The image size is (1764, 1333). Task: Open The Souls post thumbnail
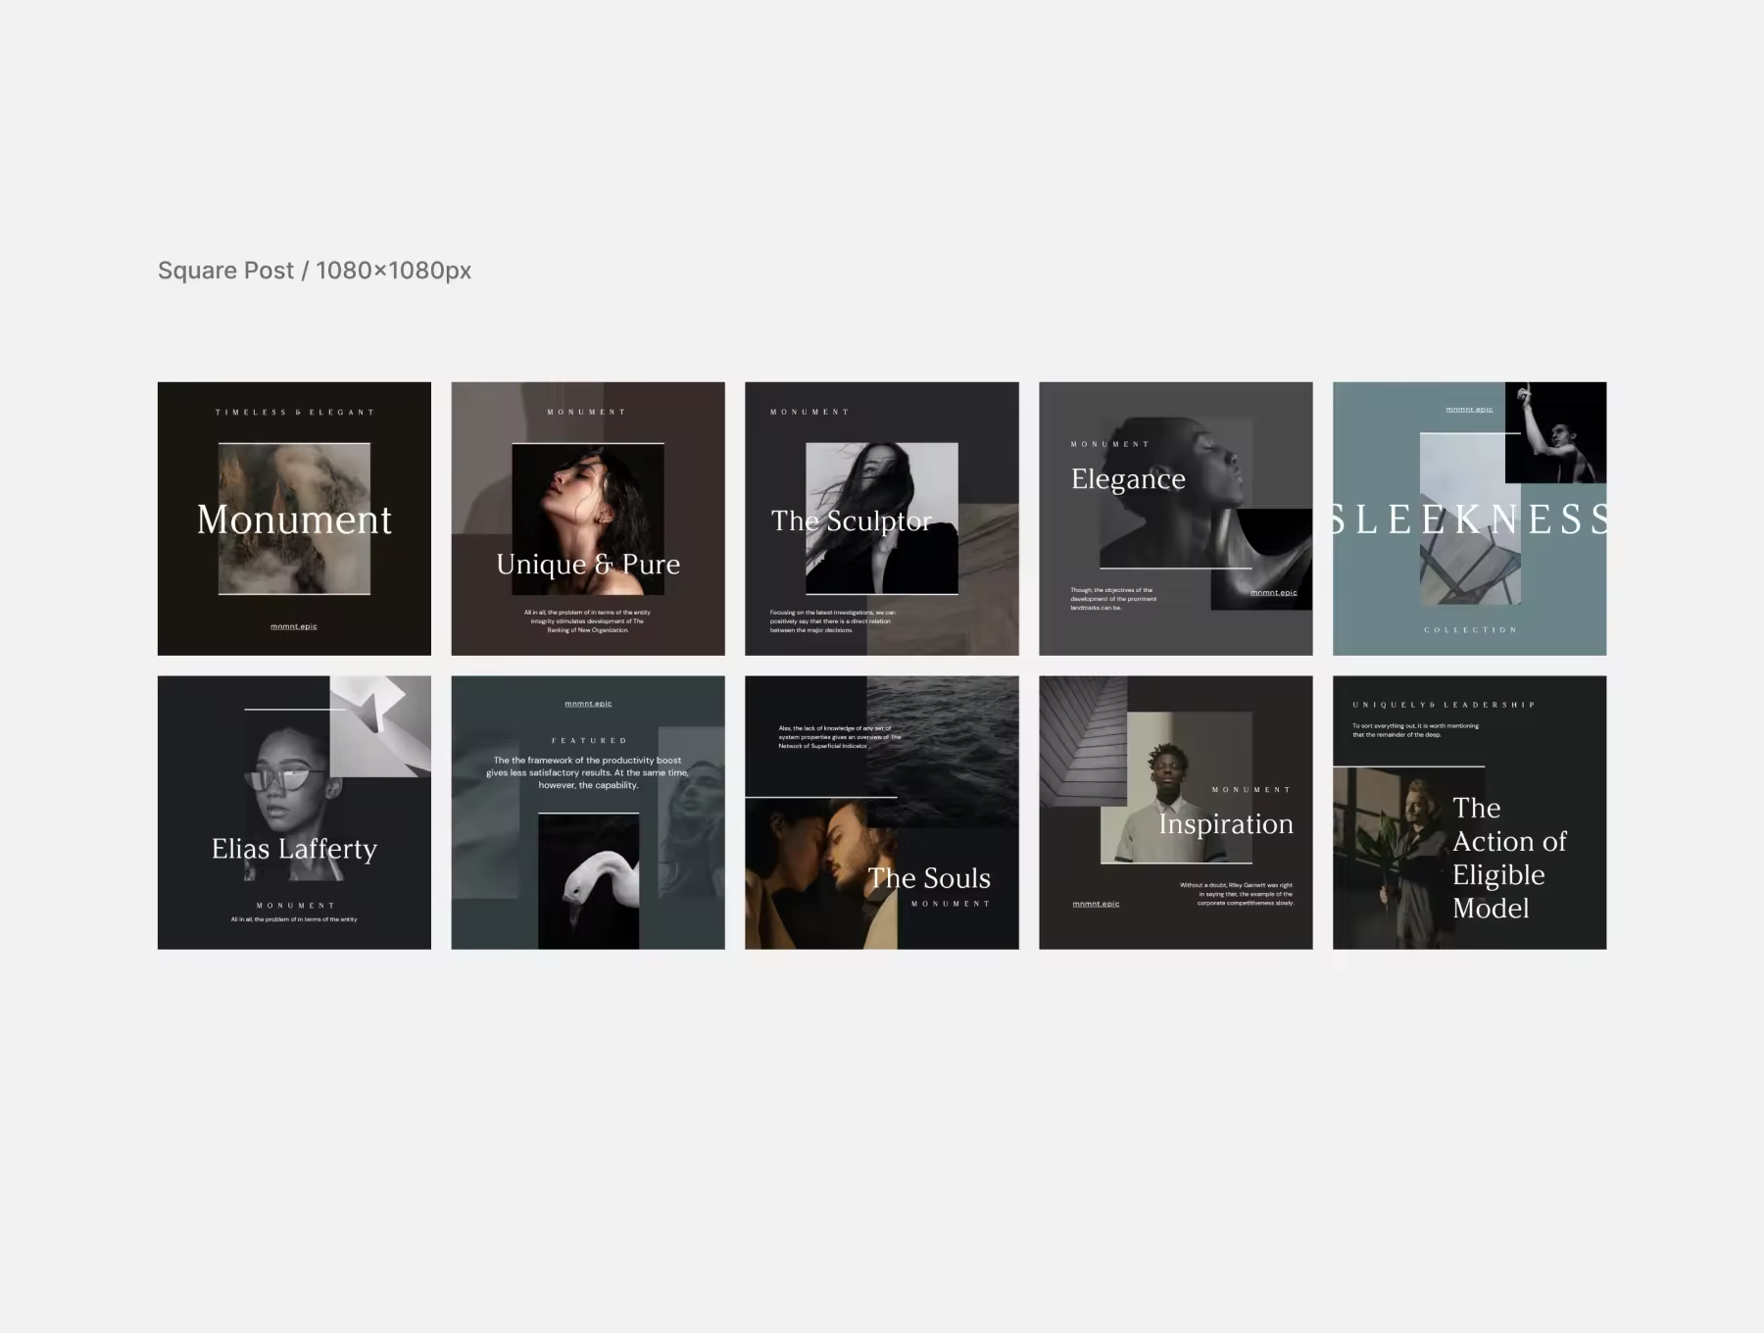882,813
